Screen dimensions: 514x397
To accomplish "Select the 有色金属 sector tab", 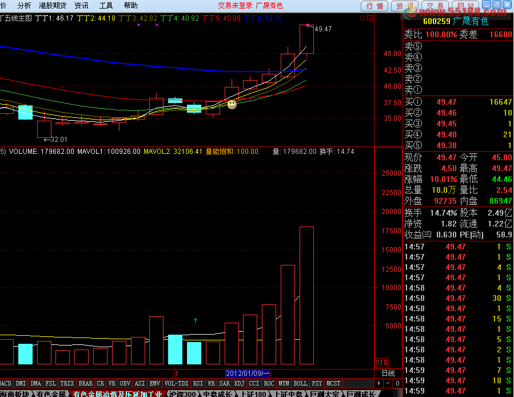I will click(x=51, y=394).
